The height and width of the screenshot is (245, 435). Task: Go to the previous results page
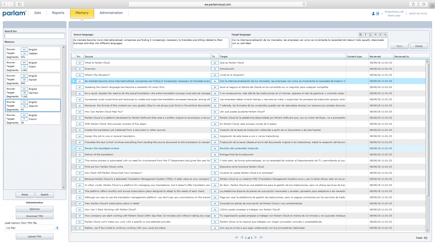[x=242, y=237]
